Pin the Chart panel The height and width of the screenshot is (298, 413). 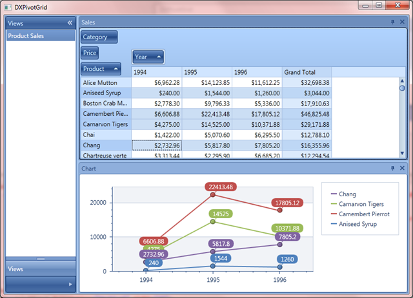(392, 168)
